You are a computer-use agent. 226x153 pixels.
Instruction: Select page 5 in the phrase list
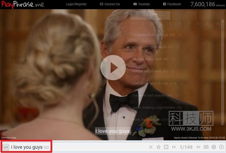click(x=170, y=24)
